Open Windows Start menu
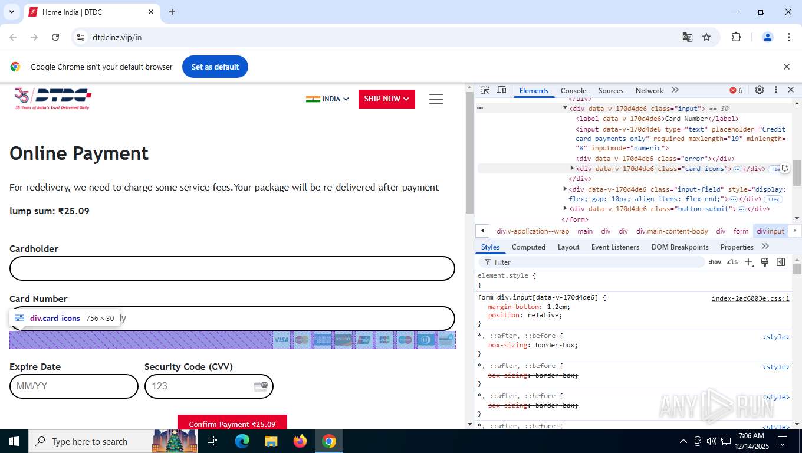802x453 pixels. coord(14,441)
